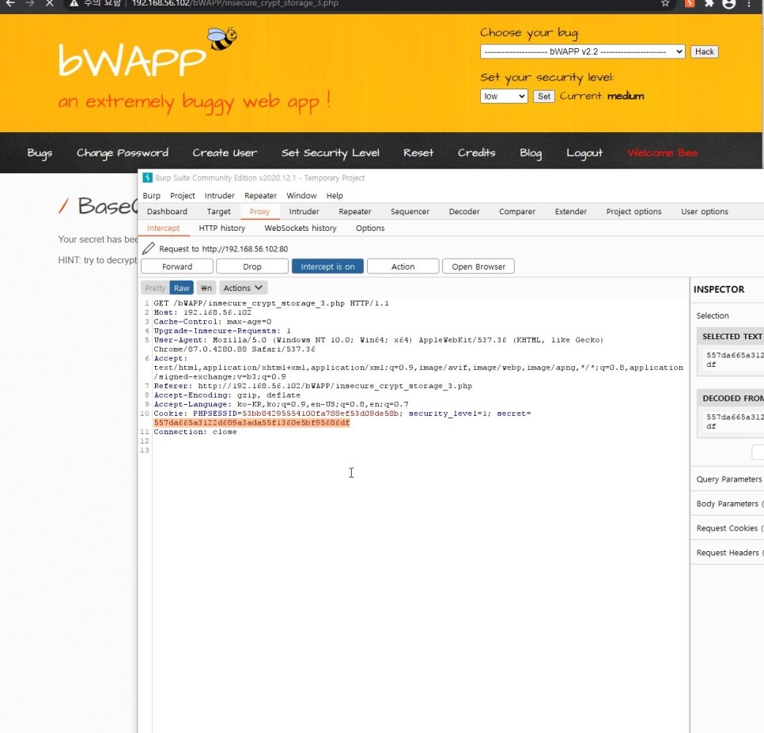
Task: Switch to the Comparer tab
Action: [517, 211]
